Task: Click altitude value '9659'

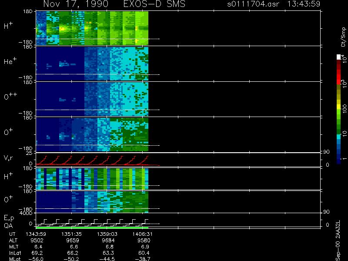Action: (73, 241)
